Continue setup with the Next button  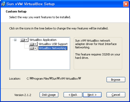(x=92, y=95)
